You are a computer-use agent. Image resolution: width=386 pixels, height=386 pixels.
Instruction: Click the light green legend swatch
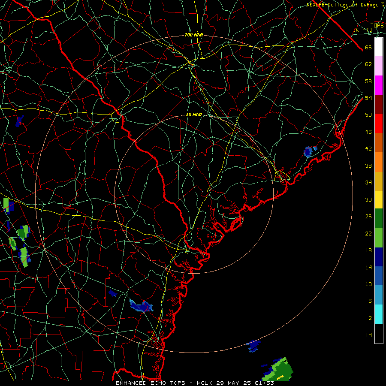pyautogui.click(x=379, y=238)
